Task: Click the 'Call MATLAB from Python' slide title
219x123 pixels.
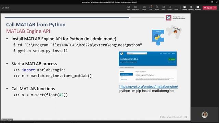Action: click(36, 25)
